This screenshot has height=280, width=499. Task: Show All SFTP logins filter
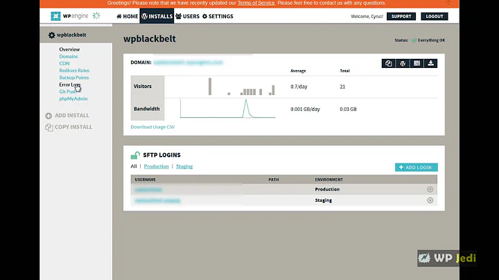[134, 166]
